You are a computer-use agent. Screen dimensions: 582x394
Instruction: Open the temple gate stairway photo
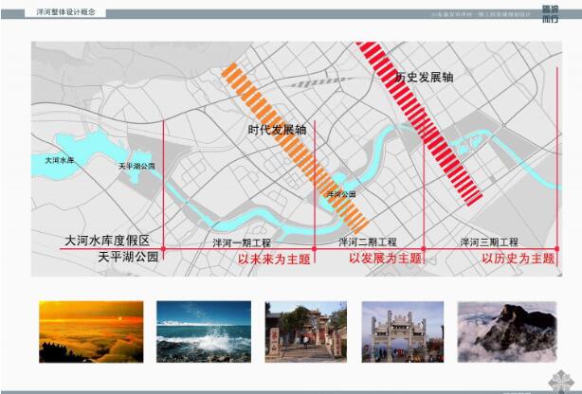[x=306, y=331]
